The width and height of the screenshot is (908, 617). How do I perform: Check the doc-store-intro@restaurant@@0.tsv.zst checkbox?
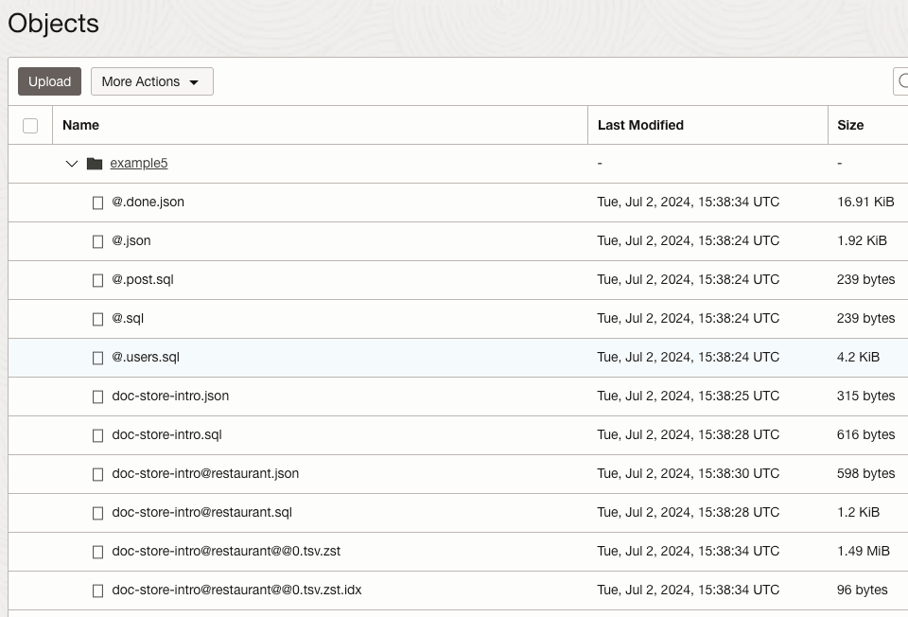97,552
